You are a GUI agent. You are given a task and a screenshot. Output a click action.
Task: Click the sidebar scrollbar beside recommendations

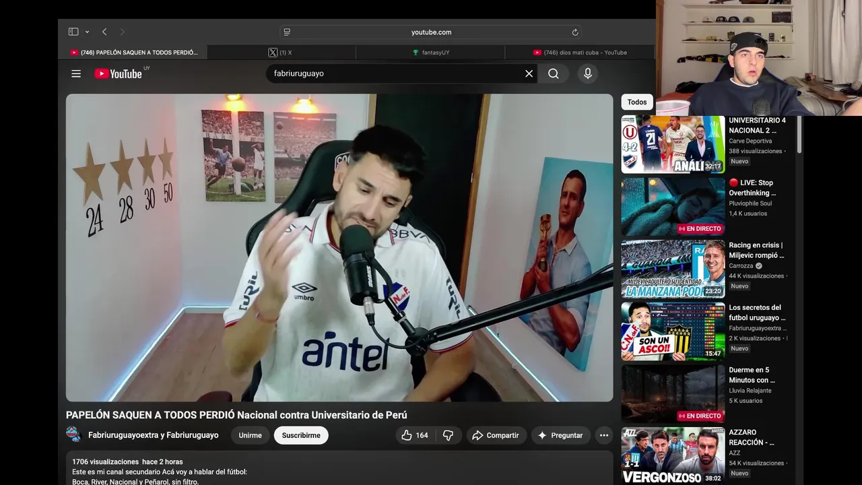coord(799,134)
